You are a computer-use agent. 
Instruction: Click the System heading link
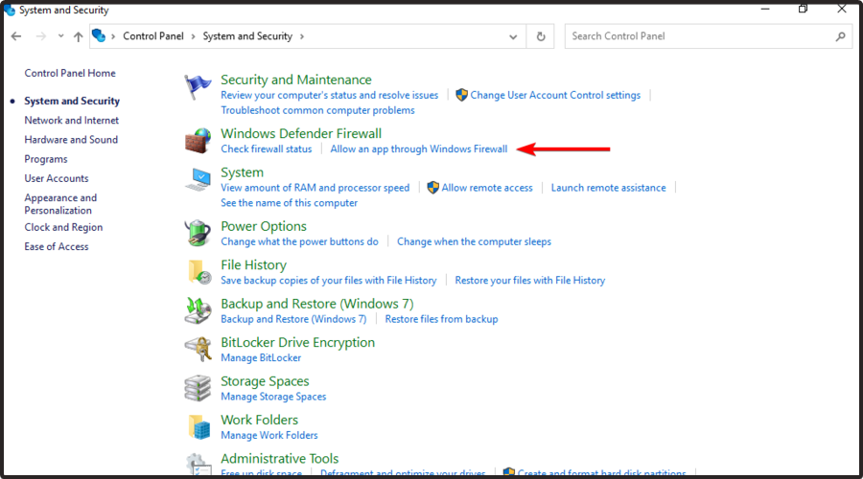243,172
